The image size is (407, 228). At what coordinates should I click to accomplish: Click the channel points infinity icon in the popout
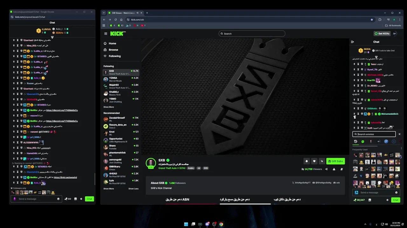coord(68,199)
